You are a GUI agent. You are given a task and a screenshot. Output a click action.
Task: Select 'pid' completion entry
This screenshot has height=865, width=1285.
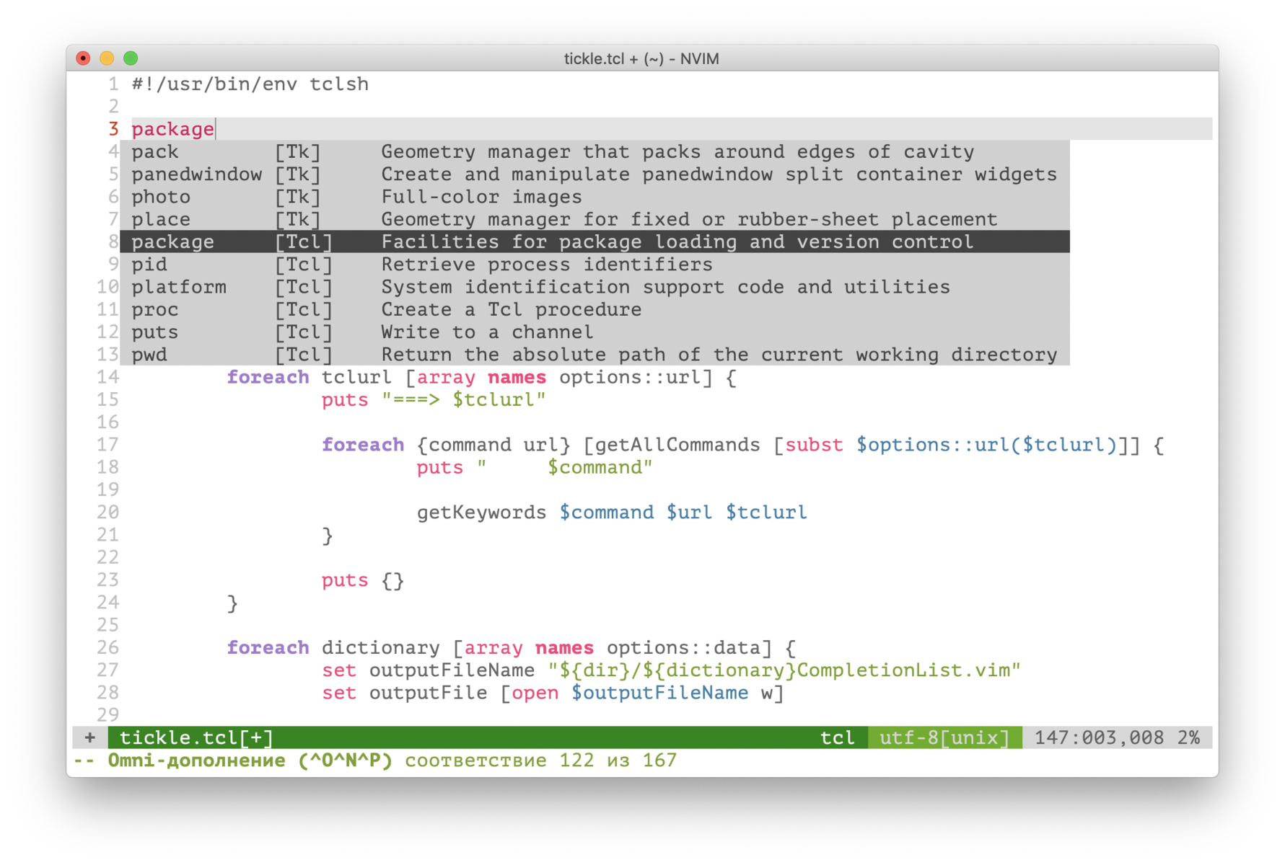tap(595, 265)
